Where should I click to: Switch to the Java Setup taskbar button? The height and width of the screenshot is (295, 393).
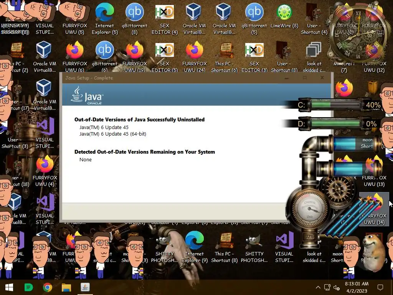pyautogui.click(x=85, y=287)
